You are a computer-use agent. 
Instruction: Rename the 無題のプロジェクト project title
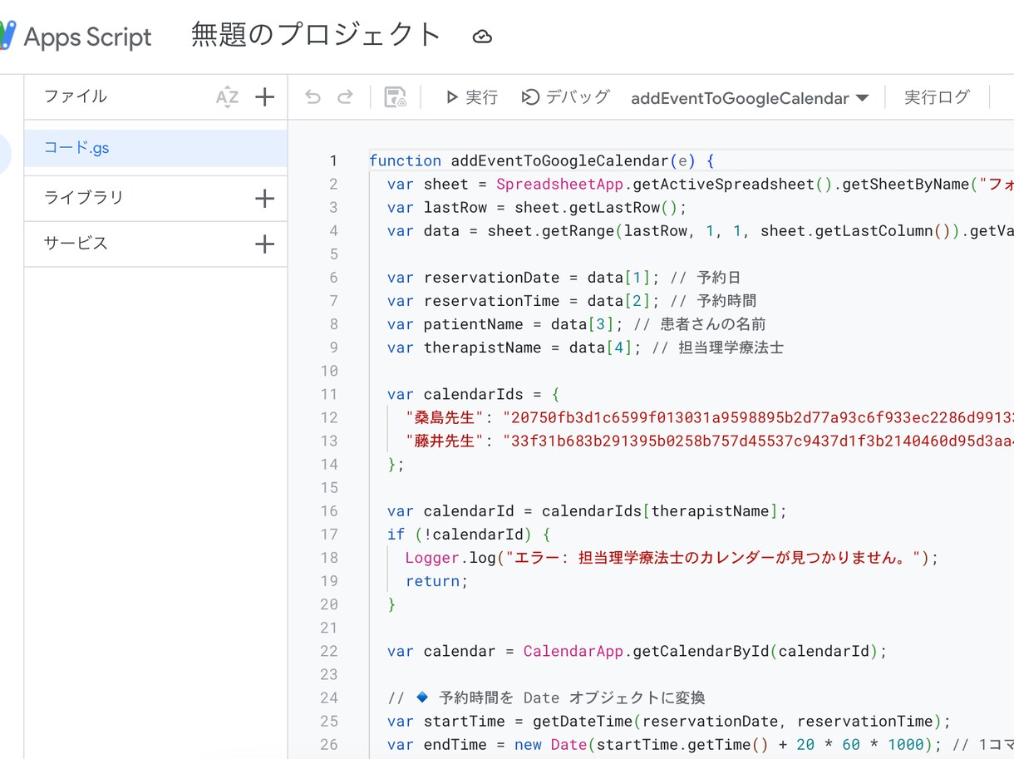(x=316, y=35)
